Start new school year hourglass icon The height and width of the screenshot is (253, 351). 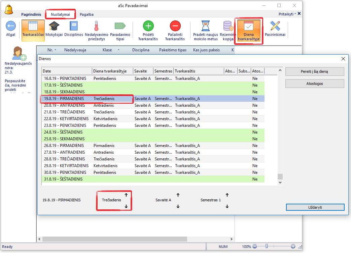pos(205,26)
